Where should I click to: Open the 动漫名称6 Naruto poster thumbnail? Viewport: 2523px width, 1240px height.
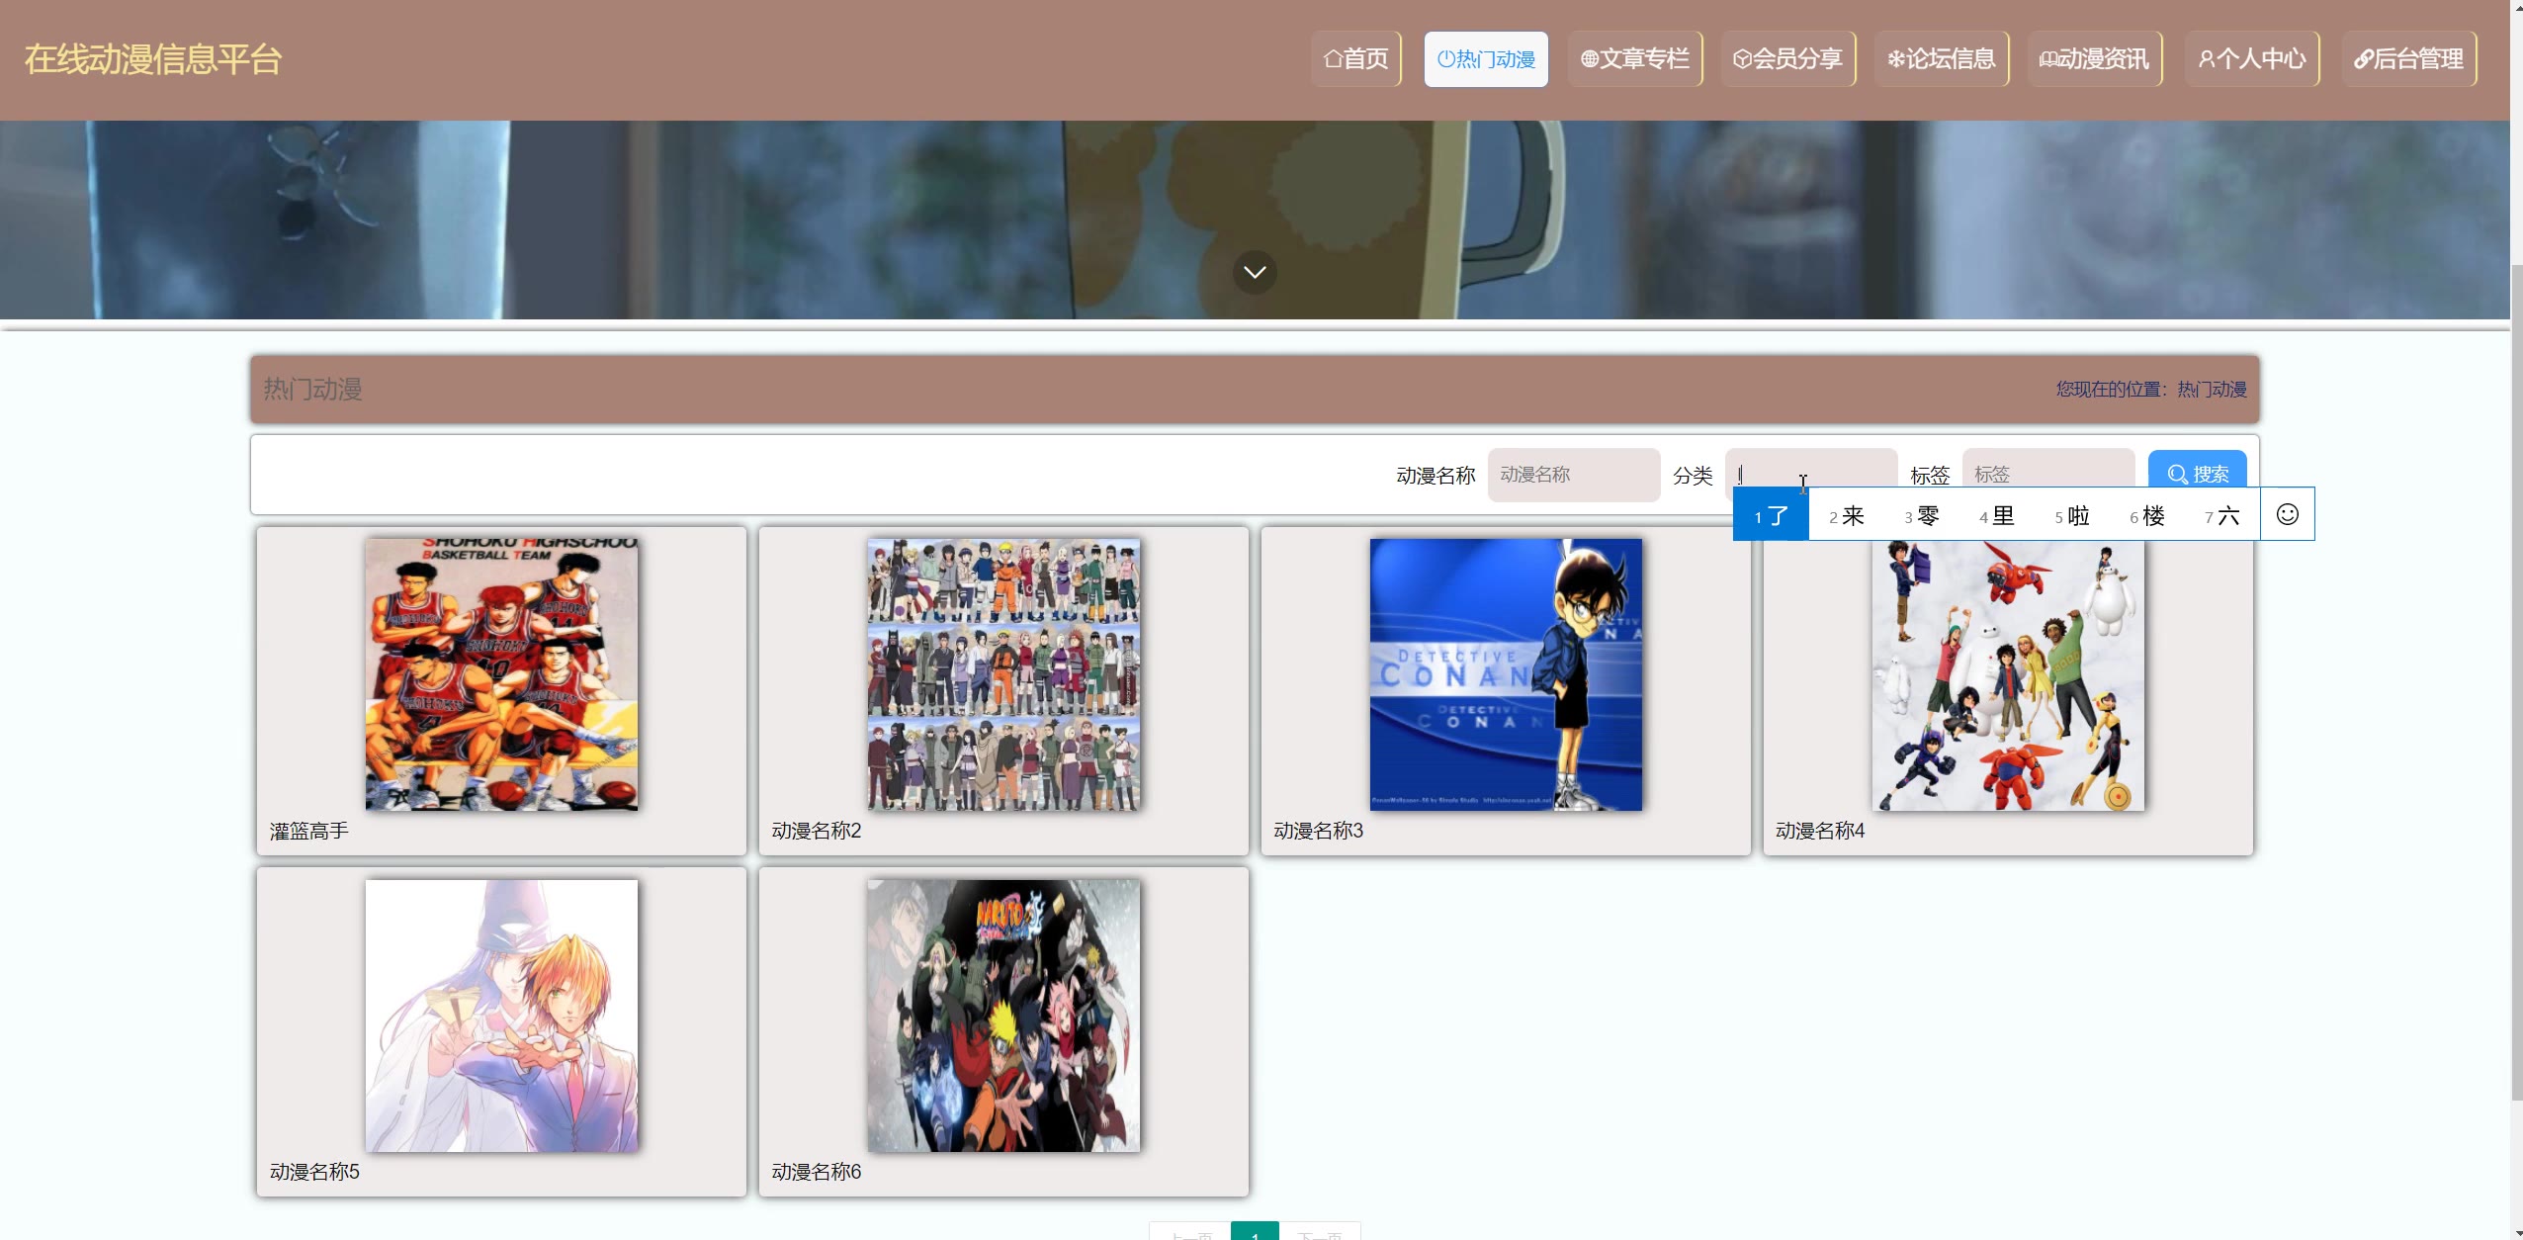click(x=1003, y=1016)
